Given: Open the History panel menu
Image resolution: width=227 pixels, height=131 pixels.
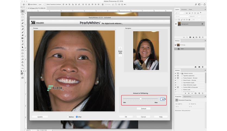Looking at the screenshot, I should (x=205, y=41).
